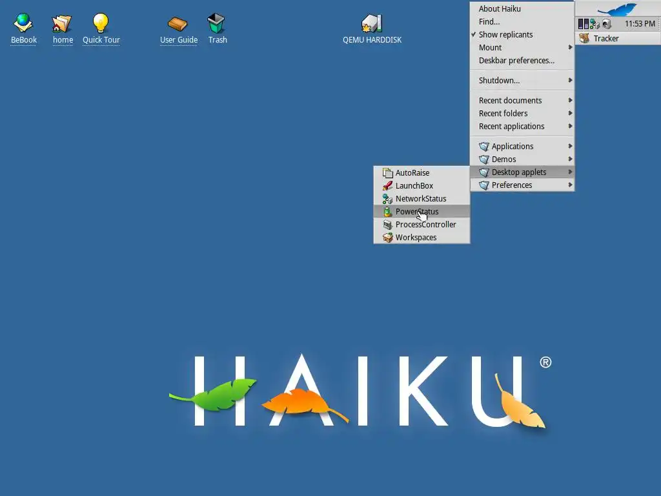Toggle the Show replicants checkmark item

pyautogui.click(x=522, y=35)
